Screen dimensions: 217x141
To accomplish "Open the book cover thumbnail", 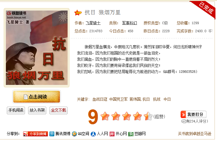I will click(x=37, y=48).
